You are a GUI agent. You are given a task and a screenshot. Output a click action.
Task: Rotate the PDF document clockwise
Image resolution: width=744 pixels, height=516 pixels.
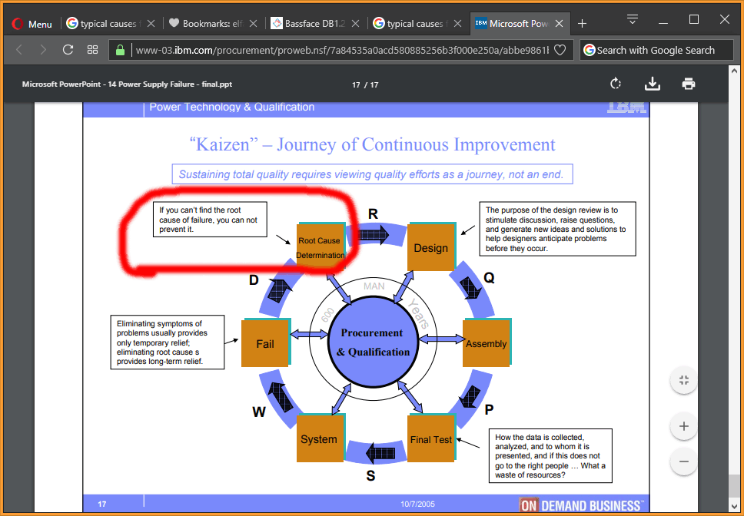click(x=615, y=84)
